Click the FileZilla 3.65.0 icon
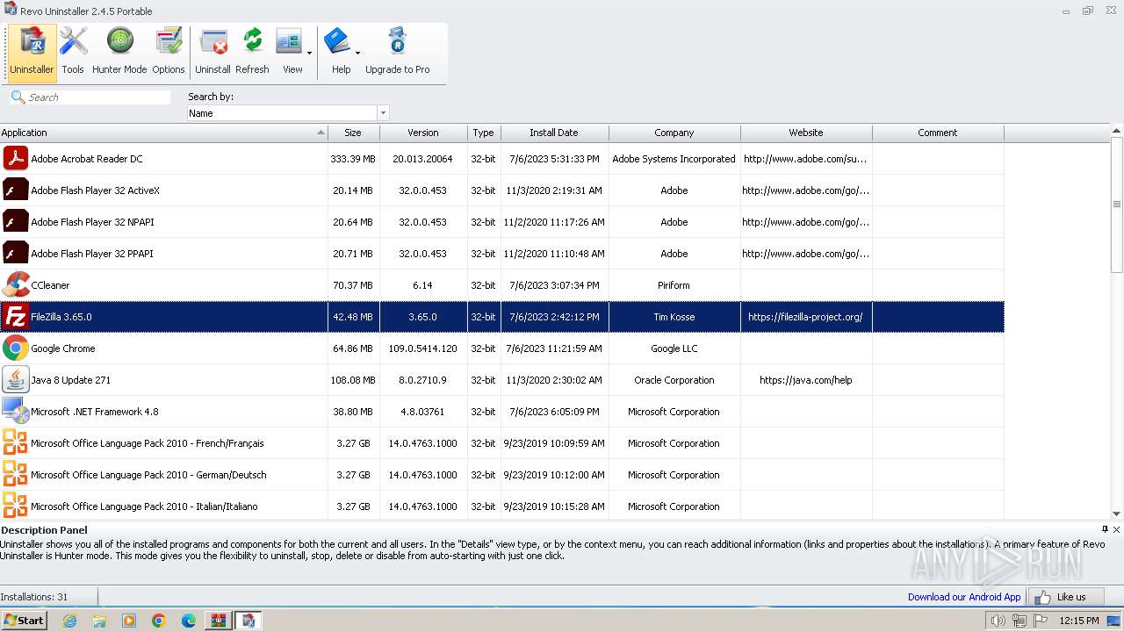The image size is (1124, 632). [x=15, y=317]
